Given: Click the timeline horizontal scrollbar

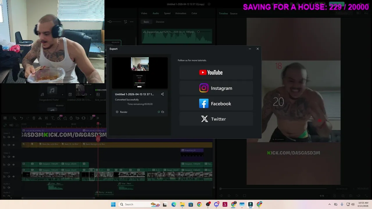Looking at the screenshot, I should (58, 198).
